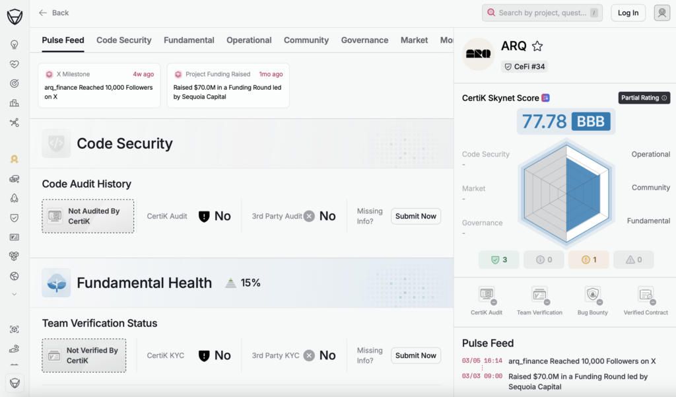
Task: Switch to the Governance tab
Action: pos(364,40)
